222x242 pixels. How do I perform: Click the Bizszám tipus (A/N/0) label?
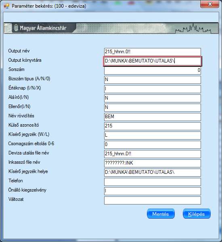click(x=29, y=79)
